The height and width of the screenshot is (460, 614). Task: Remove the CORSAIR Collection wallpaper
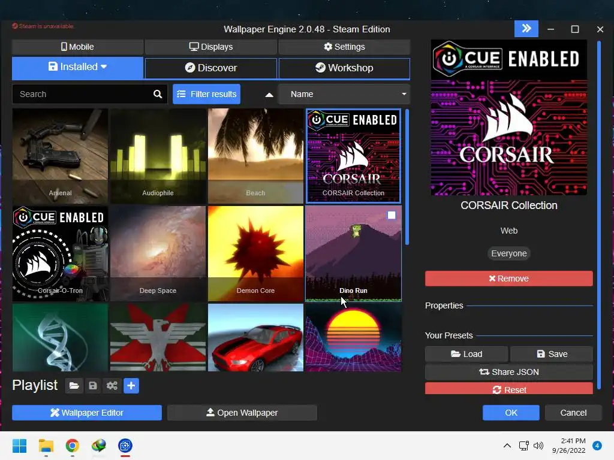tap(508, 279)
